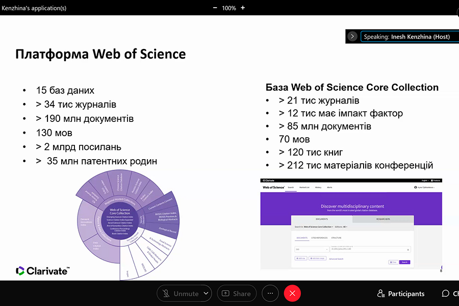
Task: Click the user profile icon in screenshot
Action: 415,187
